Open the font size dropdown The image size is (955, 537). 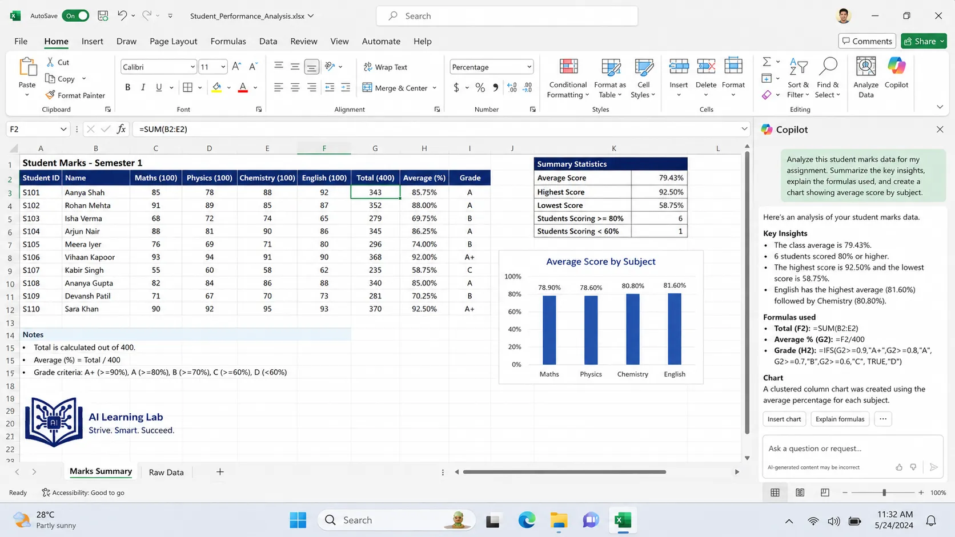coord(223,67)
